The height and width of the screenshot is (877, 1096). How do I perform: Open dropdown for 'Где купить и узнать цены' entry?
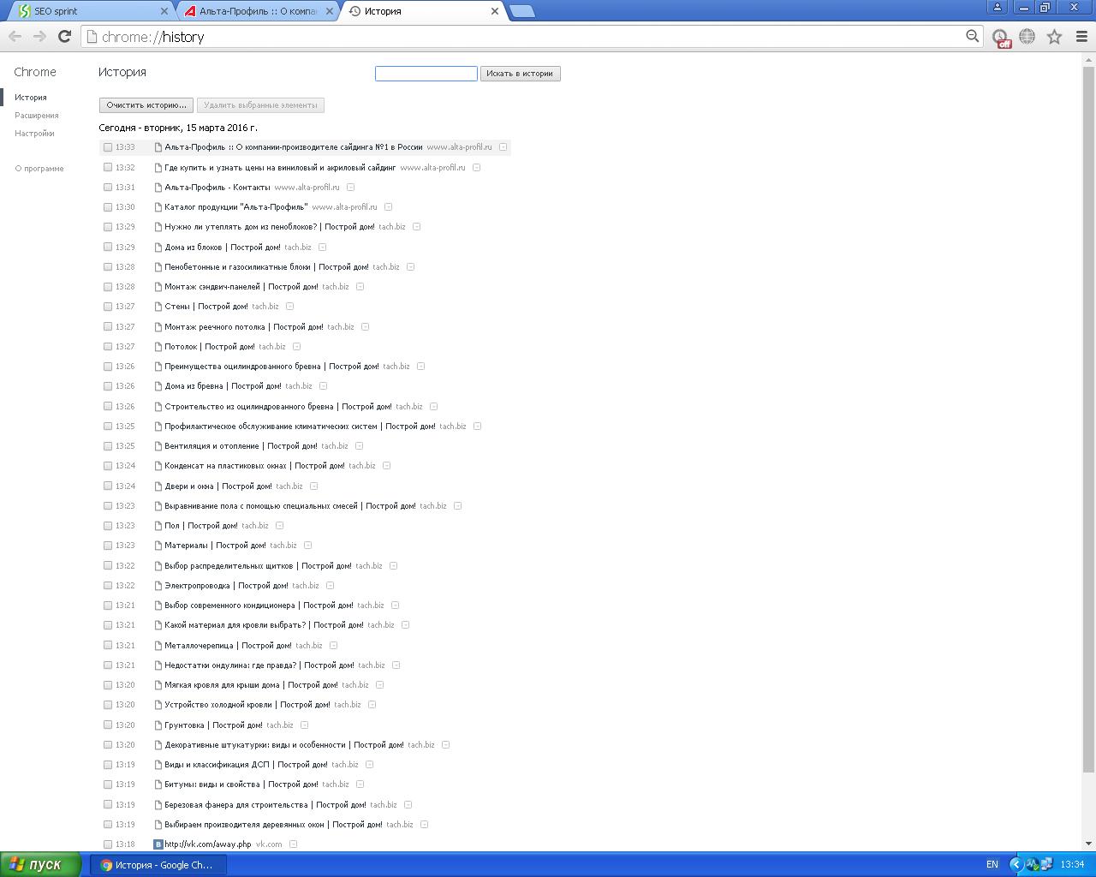pyautogui.click(x=476, y=167)
